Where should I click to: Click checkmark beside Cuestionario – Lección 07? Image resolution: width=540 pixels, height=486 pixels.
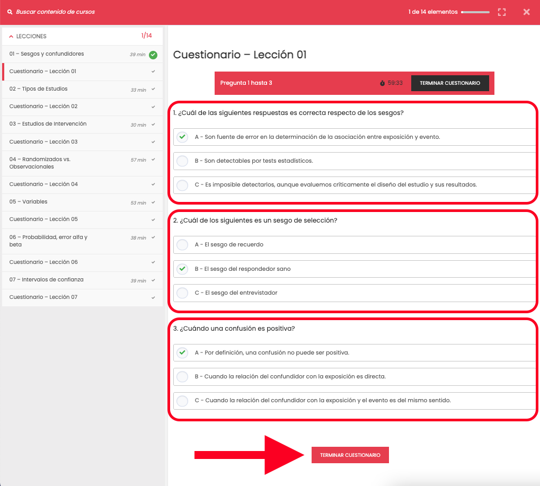[153, 297]
